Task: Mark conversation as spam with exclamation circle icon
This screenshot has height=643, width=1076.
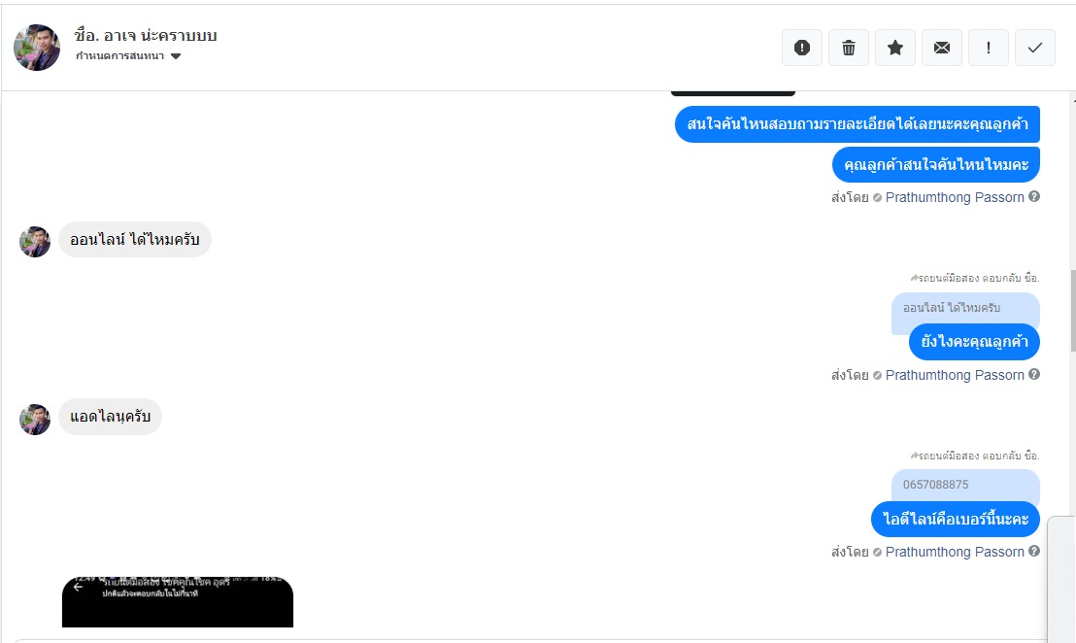Action: click(x=801, y=48)
